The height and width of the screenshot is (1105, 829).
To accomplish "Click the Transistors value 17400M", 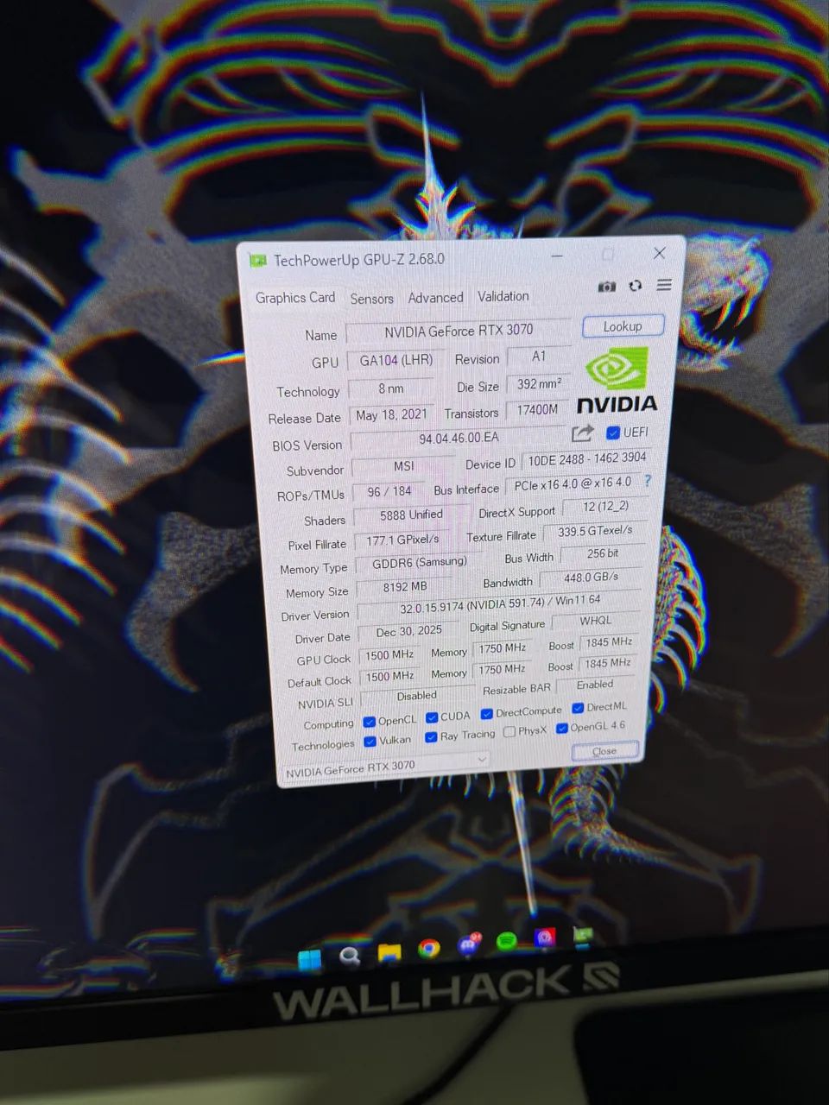I will (537, 410).
